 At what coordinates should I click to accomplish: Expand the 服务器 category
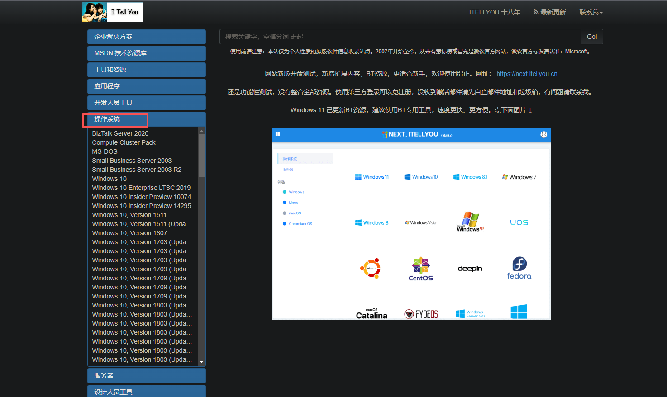[146, 375]
